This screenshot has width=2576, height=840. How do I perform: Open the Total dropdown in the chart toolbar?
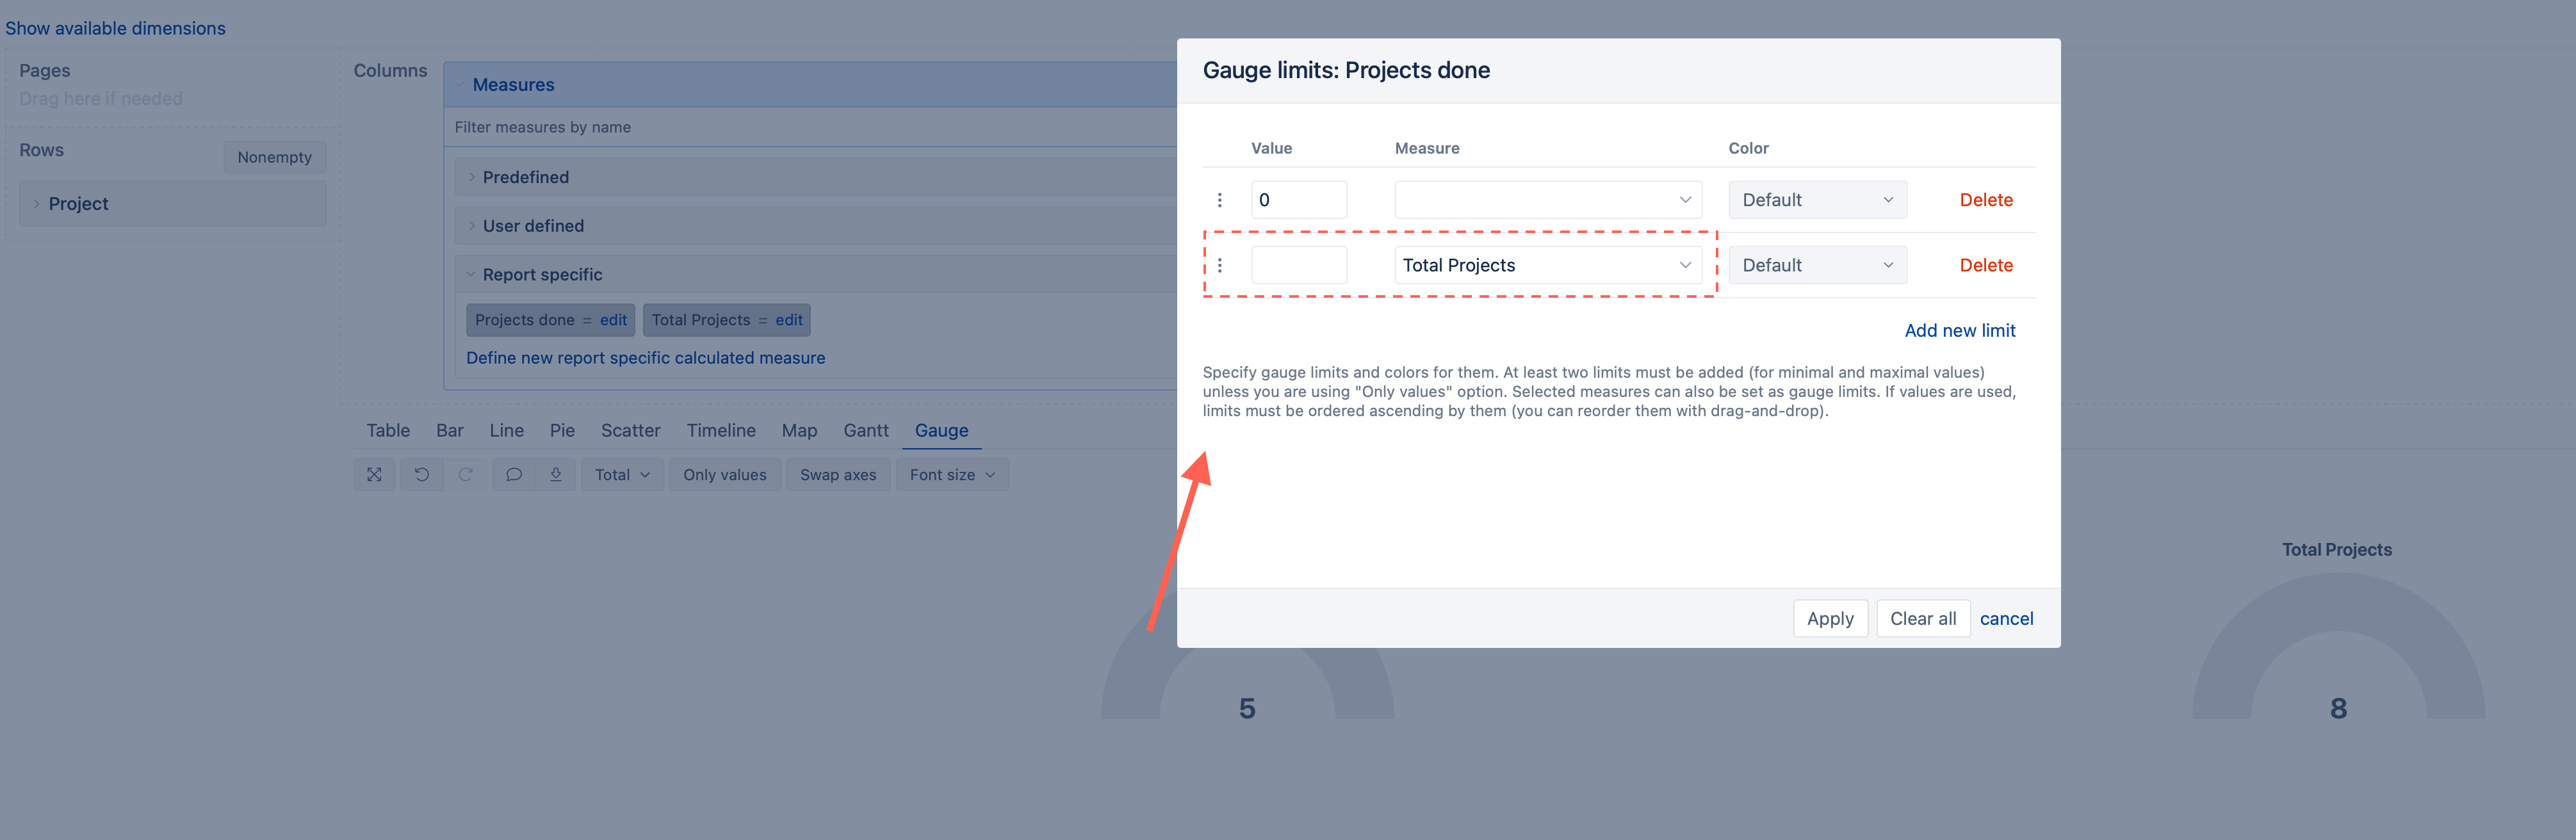point(622,475)
